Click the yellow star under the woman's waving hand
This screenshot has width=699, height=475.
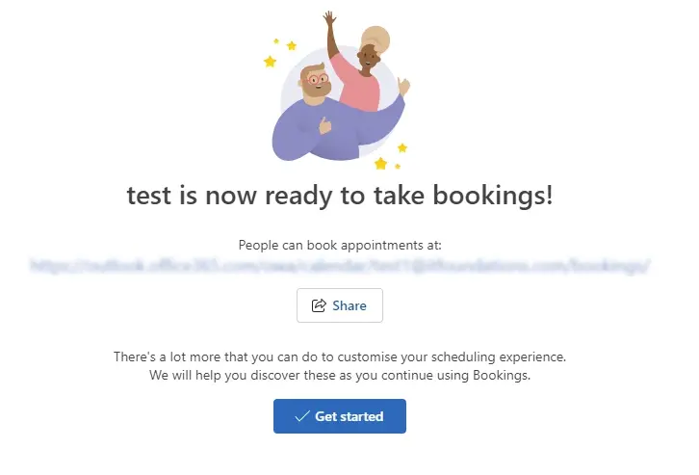pyautogui.click(x=402, y=147)
